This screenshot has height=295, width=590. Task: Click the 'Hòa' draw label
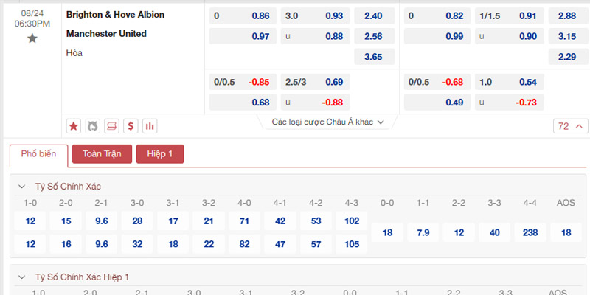point(74,53)
